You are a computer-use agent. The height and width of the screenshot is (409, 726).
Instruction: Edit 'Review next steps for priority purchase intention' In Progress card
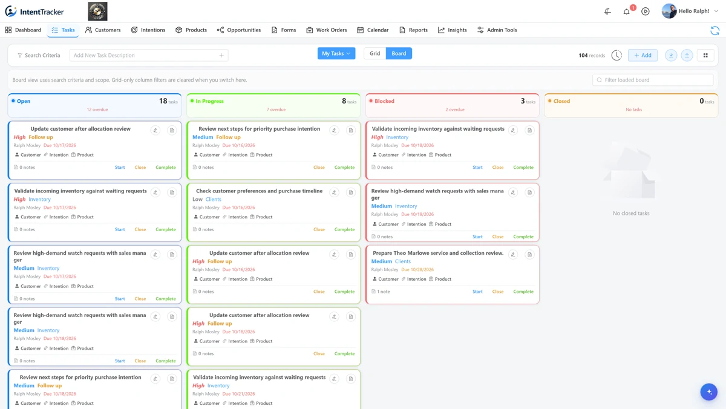pyautogui.click(x=334, y=130)
